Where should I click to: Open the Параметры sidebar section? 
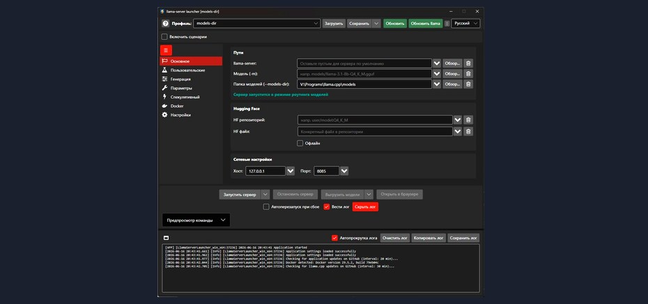[x=191, y=88]
